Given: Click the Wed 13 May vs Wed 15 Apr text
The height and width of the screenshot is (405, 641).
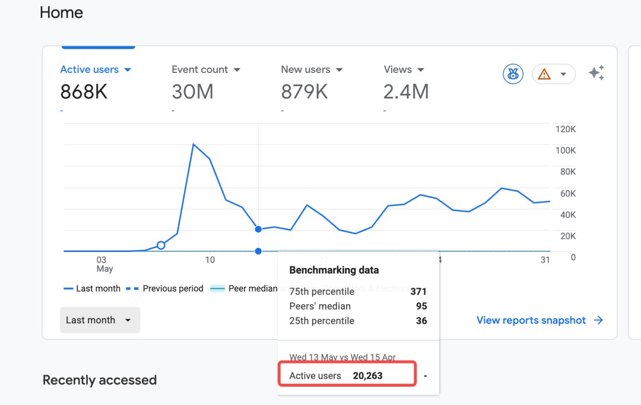Looking at the screenshot, I should [342, 357].
